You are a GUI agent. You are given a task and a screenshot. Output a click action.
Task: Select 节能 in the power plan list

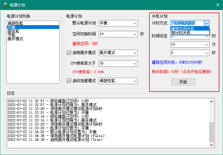[33, 35]
